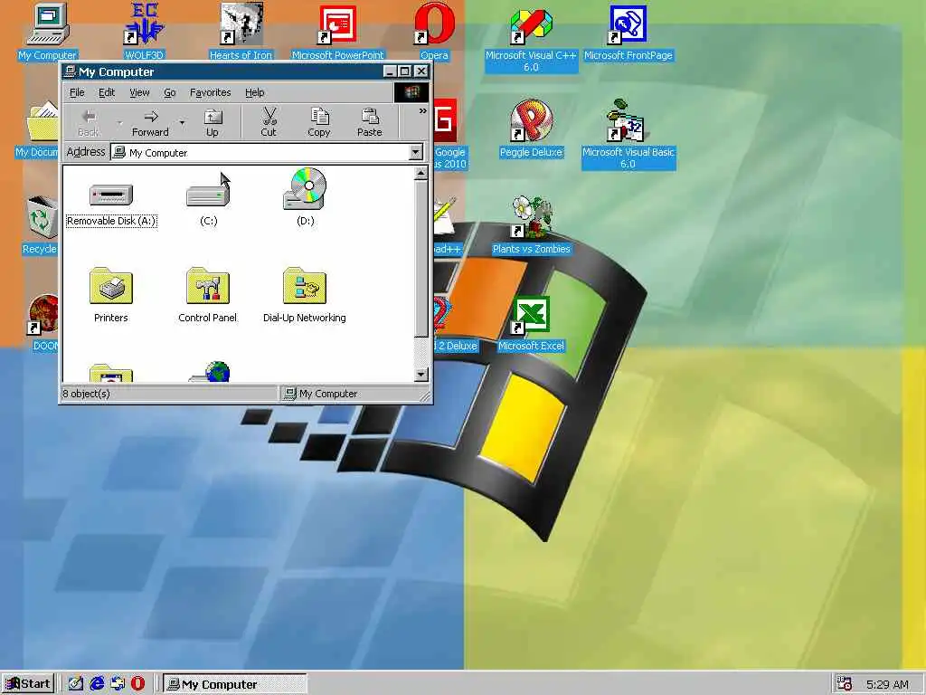Select the Microsoft PowerPoint desktop shortcut
The width and height of the screenshot is (926, 695).
338,32
